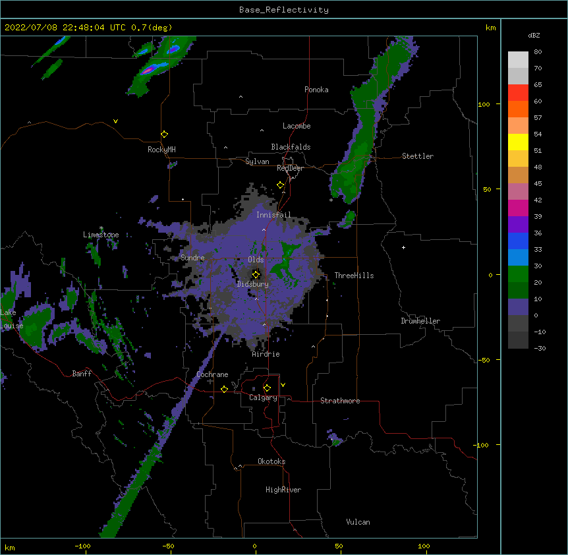This screenshot has height=555, width=568.
Task: Click the RedDeer city label
Action: [x=290, y=168]
